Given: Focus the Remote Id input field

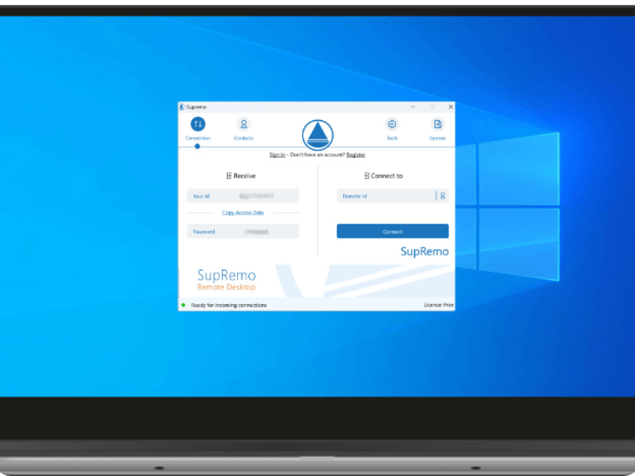Looking at the screenshot, I should tap(385, 196).
